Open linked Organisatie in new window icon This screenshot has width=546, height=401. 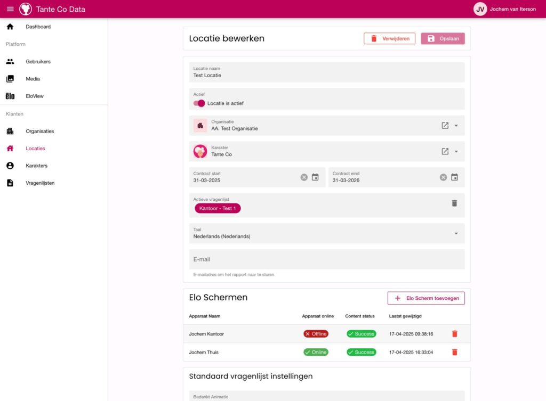tap(445, 126)
